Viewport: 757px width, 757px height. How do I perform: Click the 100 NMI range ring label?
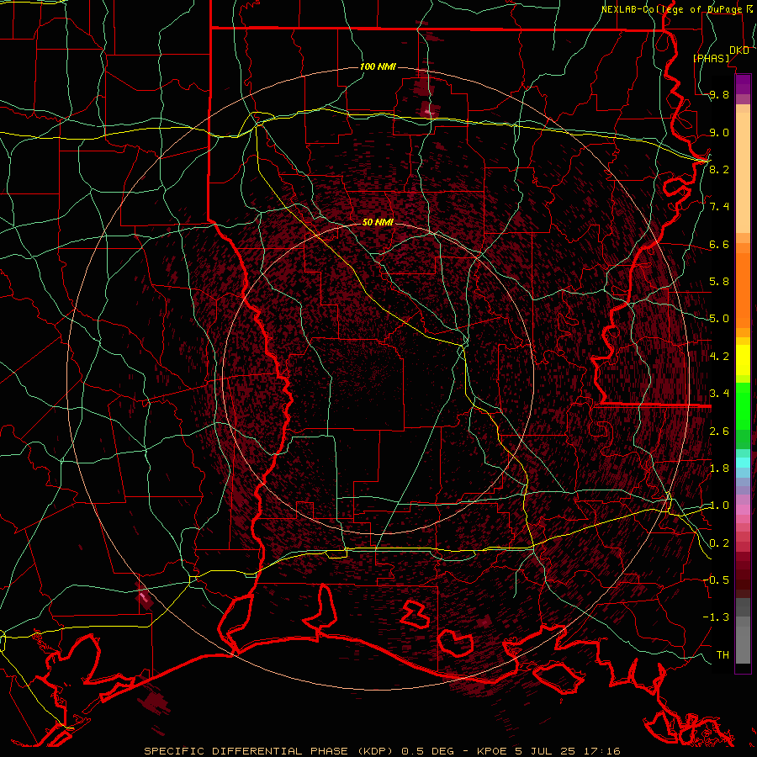tap(378, 66)
